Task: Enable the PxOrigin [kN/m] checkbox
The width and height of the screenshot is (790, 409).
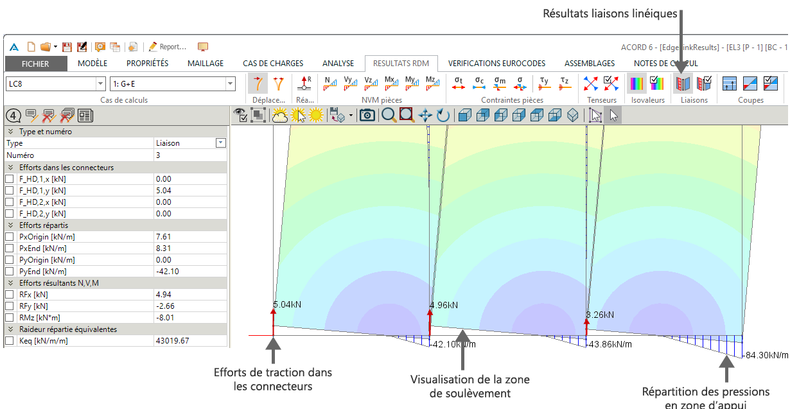Action: (10, 237)
